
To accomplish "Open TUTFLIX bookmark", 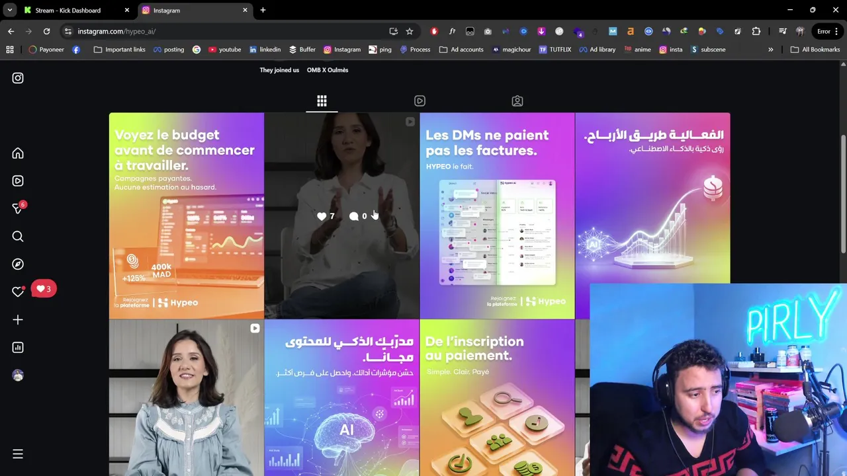I will click(555, 50).
